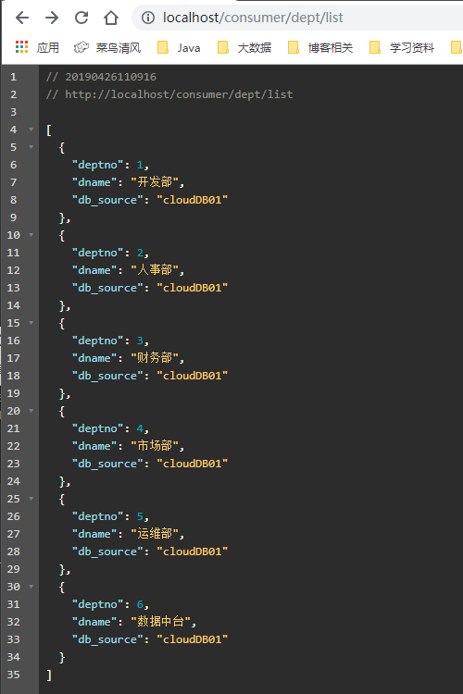Screen dimensions: 463x694
Task: Collapse the object starting at line 15
Action: [x=31, y=323]
